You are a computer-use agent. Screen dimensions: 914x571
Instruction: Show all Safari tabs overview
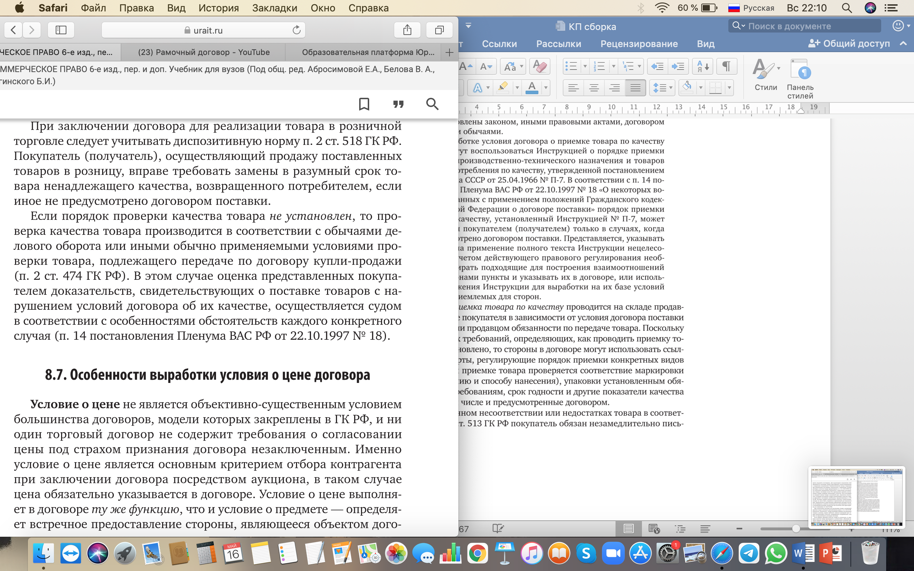coord(439,30)
